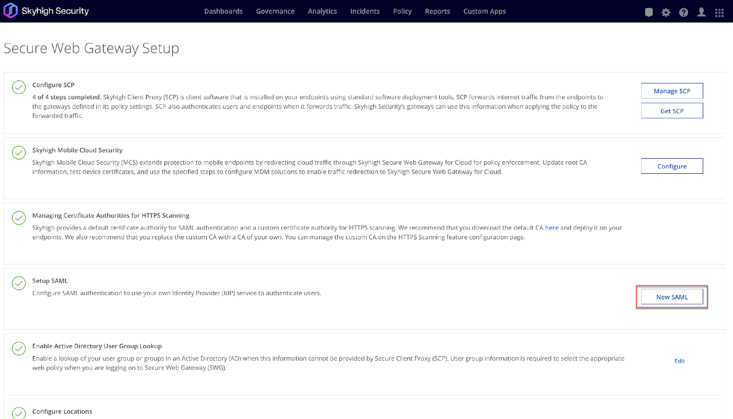Open the Policy menu
Screen dimensions: 733x419
coord(402,11)
